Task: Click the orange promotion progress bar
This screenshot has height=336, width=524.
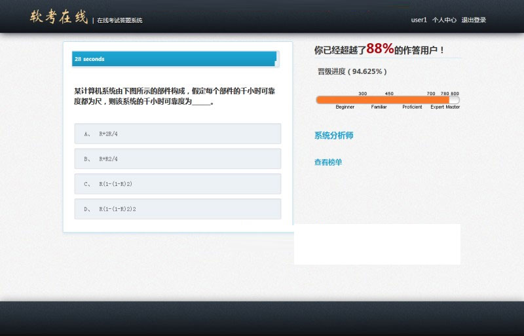Action: tap(383, 100)
